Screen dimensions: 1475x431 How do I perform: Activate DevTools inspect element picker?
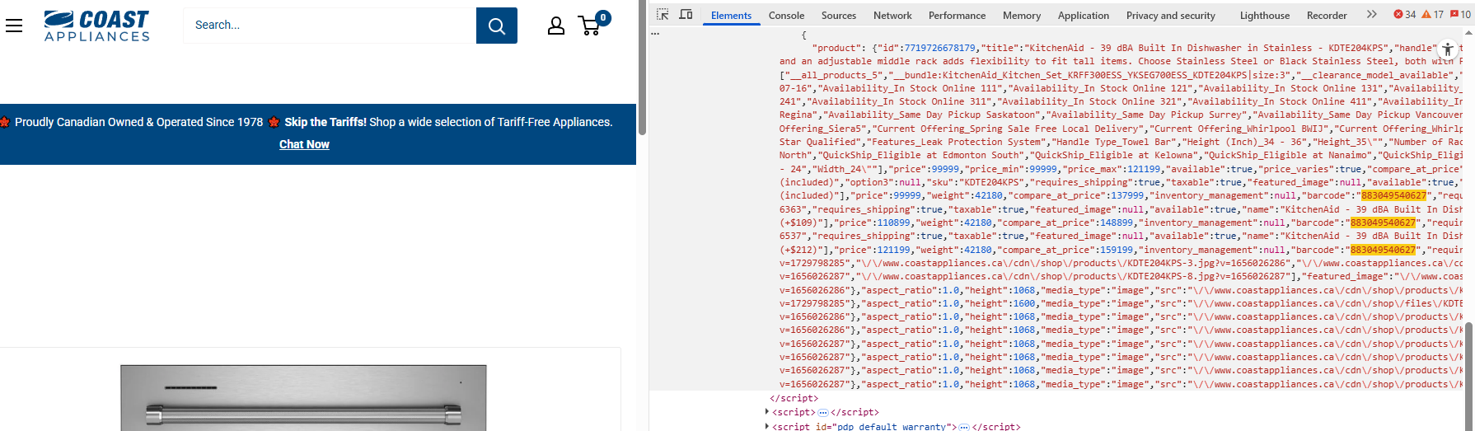tap(663, 15)
